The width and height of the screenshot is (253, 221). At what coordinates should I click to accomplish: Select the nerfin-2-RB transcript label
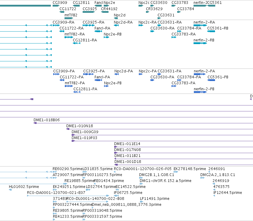click(x=204, y=40)
